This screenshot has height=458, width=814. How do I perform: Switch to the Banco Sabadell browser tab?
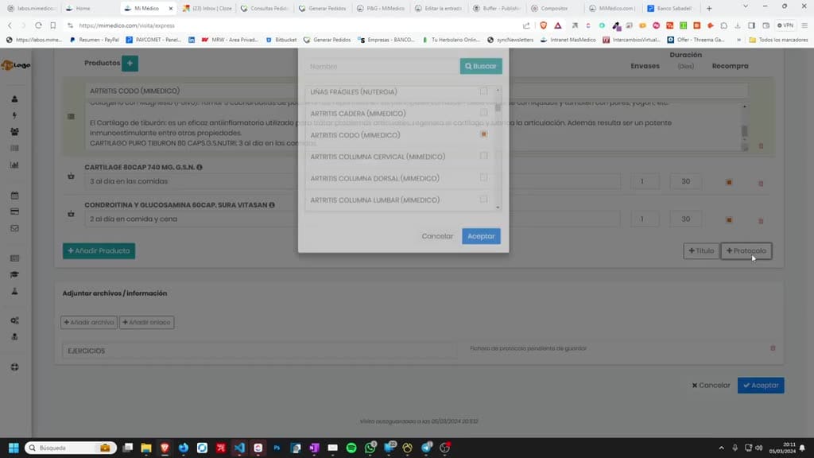(x=669, y=8)
